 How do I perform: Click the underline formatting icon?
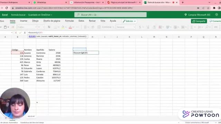55,27
